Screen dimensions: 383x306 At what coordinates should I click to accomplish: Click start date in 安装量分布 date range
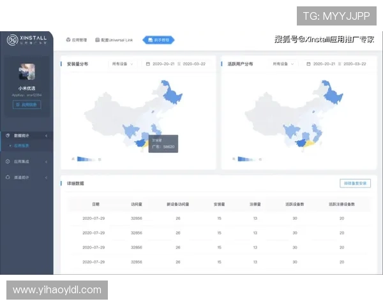163,64
